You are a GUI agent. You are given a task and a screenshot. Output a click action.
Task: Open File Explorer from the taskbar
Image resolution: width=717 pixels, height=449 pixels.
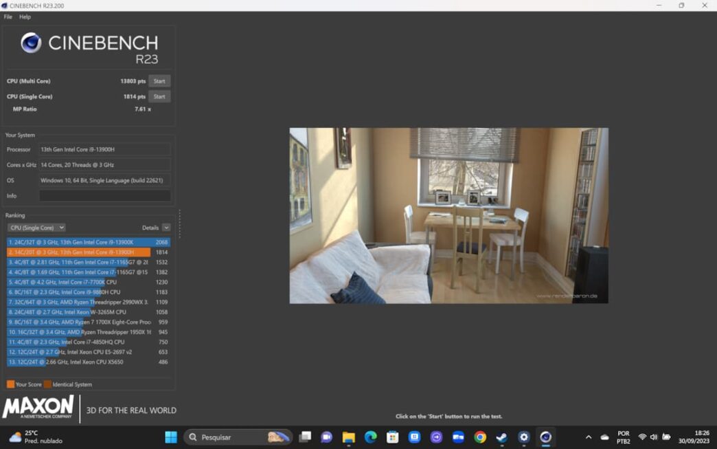coord(348,437)
